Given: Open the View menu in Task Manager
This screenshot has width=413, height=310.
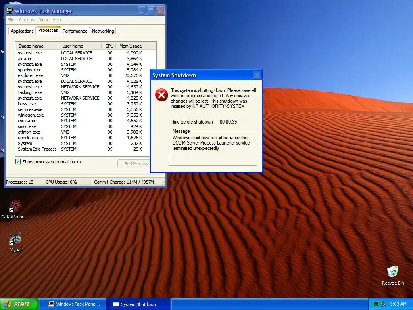Looking at the screenshot, I should [43, 20].
